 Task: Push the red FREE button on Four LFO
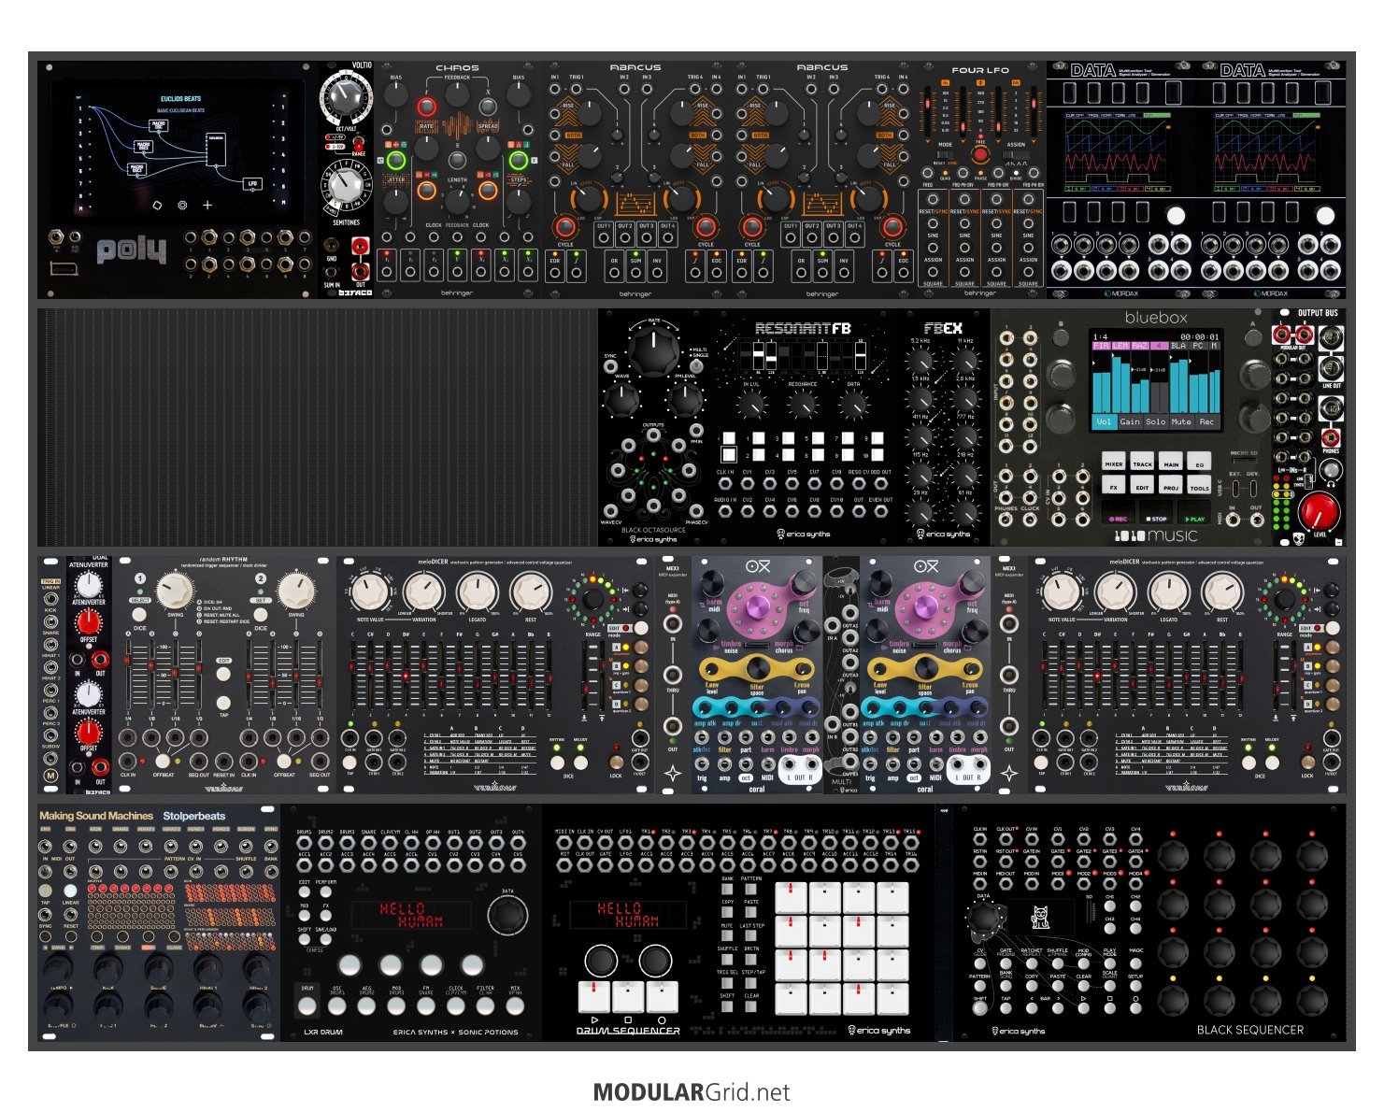980,155
